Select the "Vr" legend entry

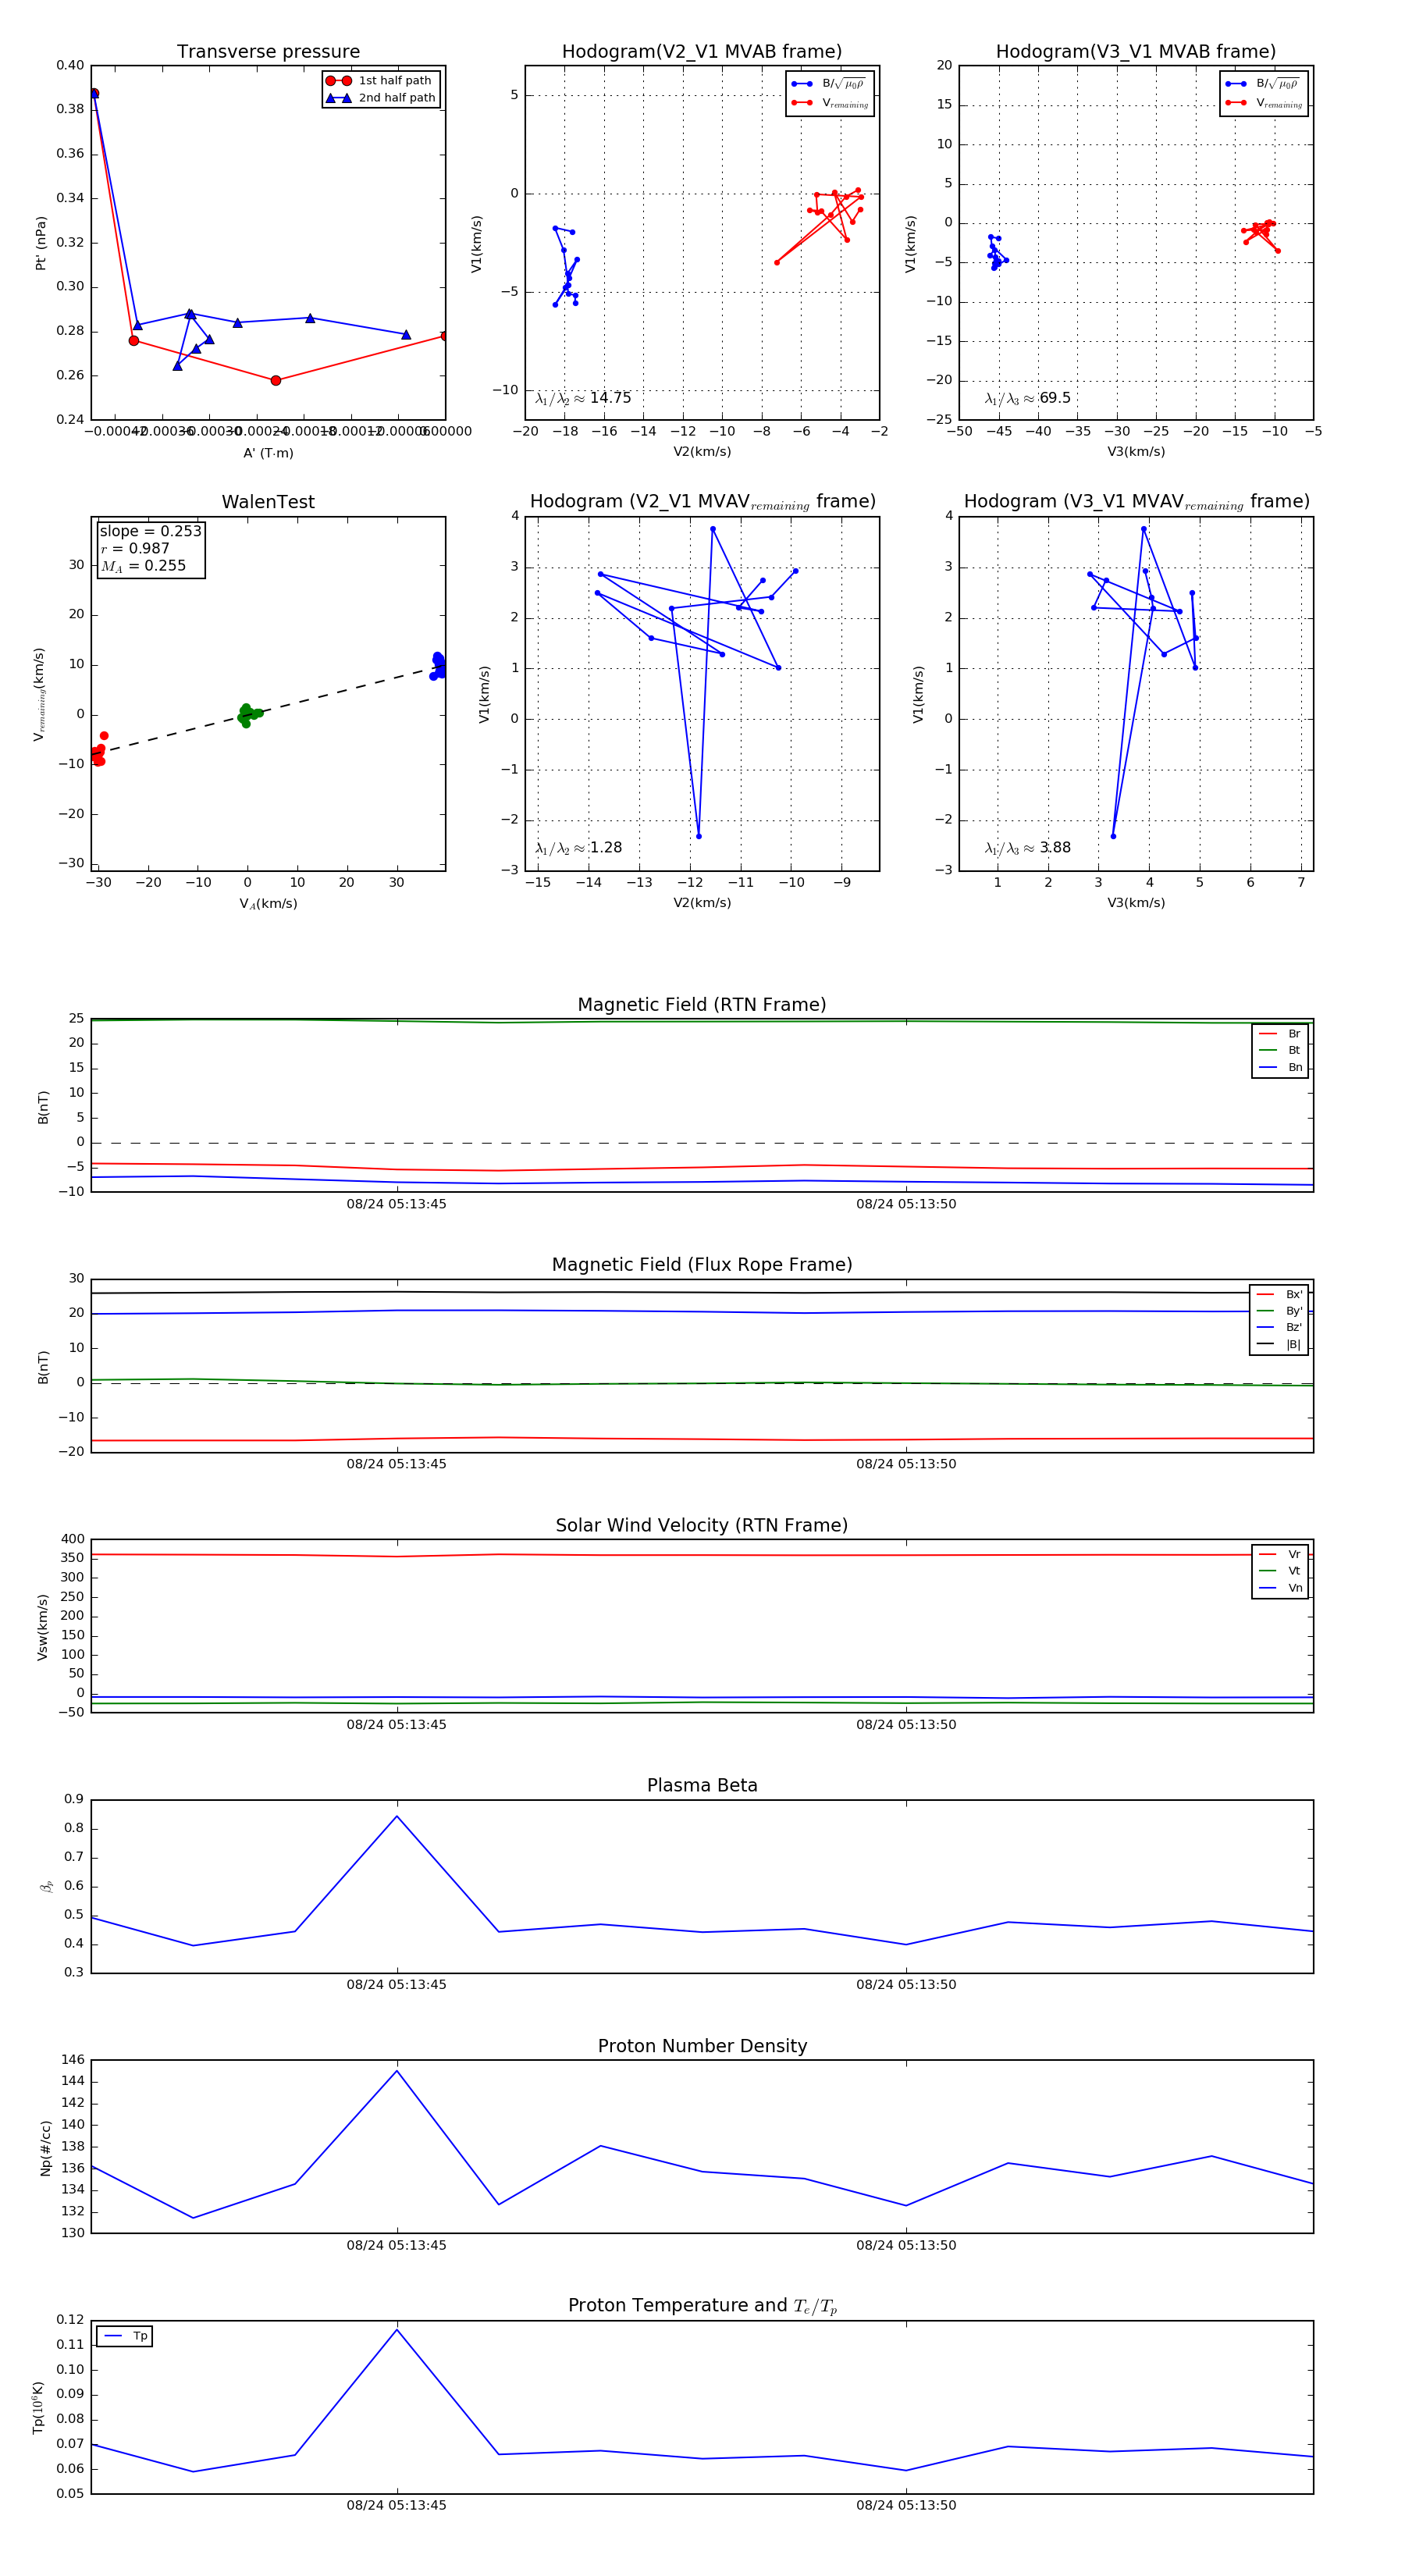click(1280, 1555)
